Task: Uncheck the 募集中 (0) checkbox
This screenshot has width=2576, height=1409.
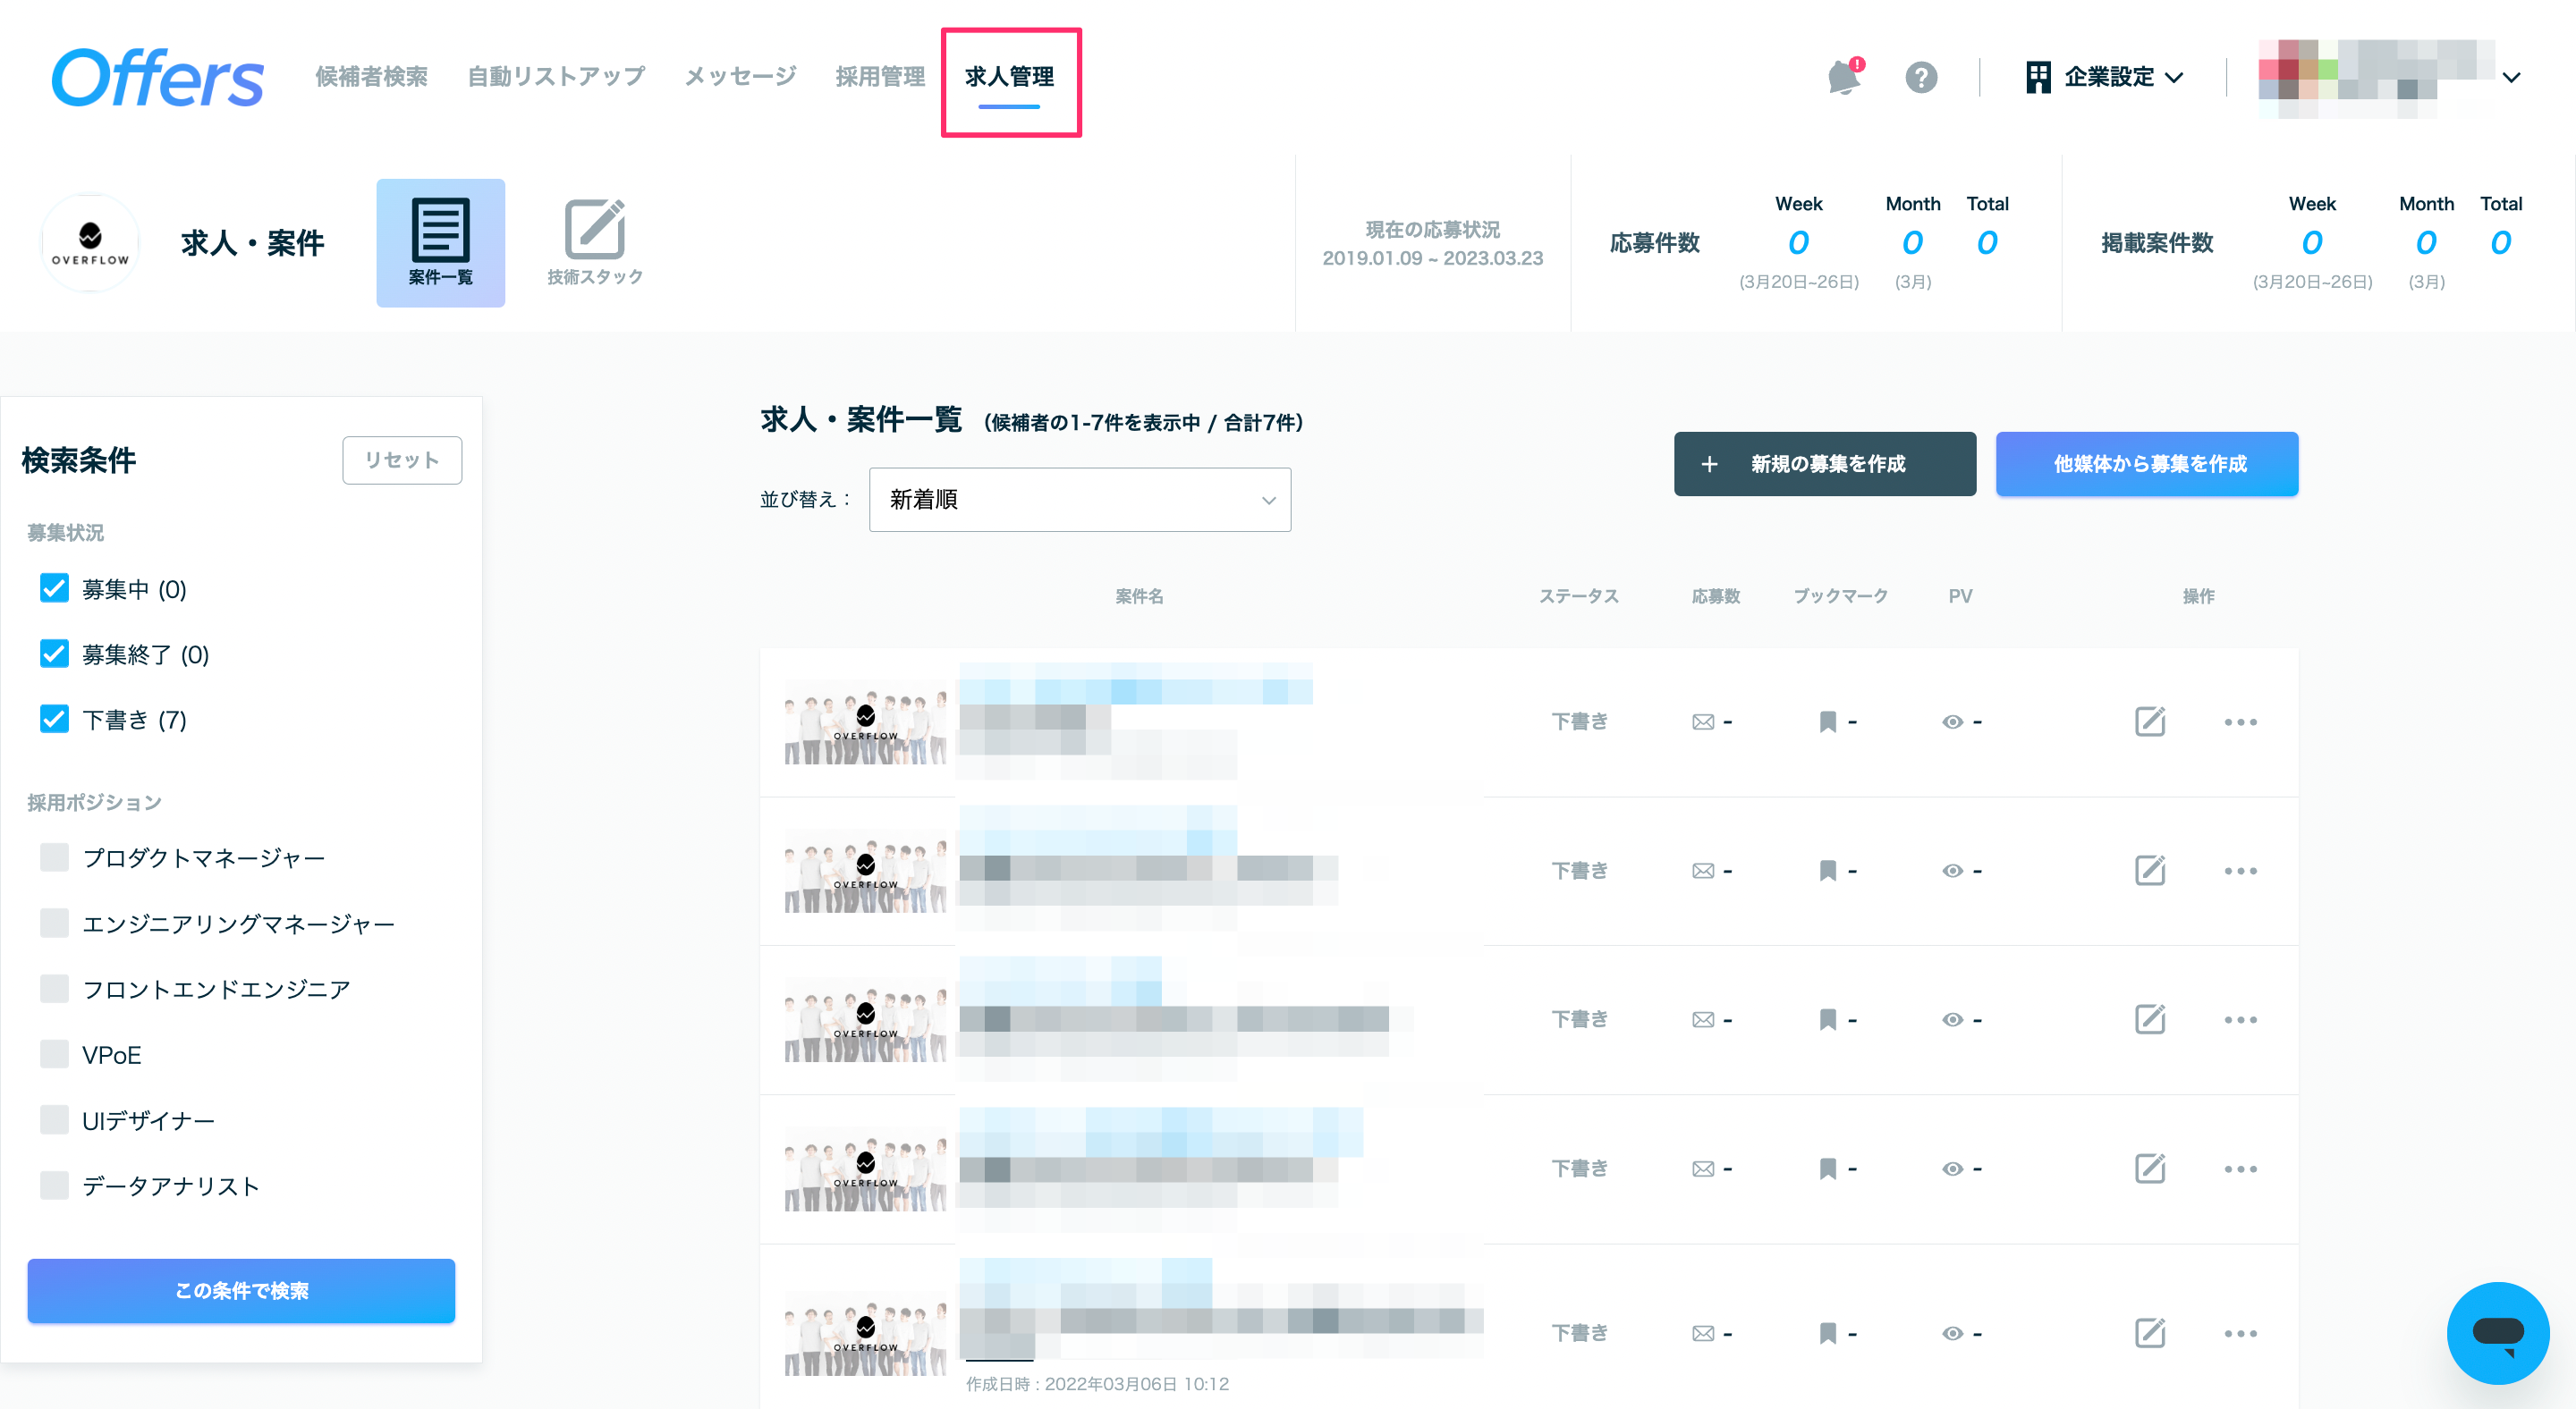Action: pyautogui.click(x=54, y=588)
